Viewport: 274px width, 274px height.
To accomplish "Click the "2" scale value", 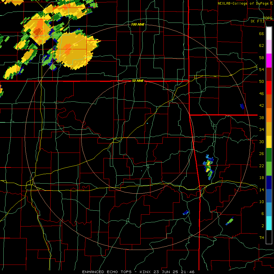I will pyautogui.click(x=262, y=226).
